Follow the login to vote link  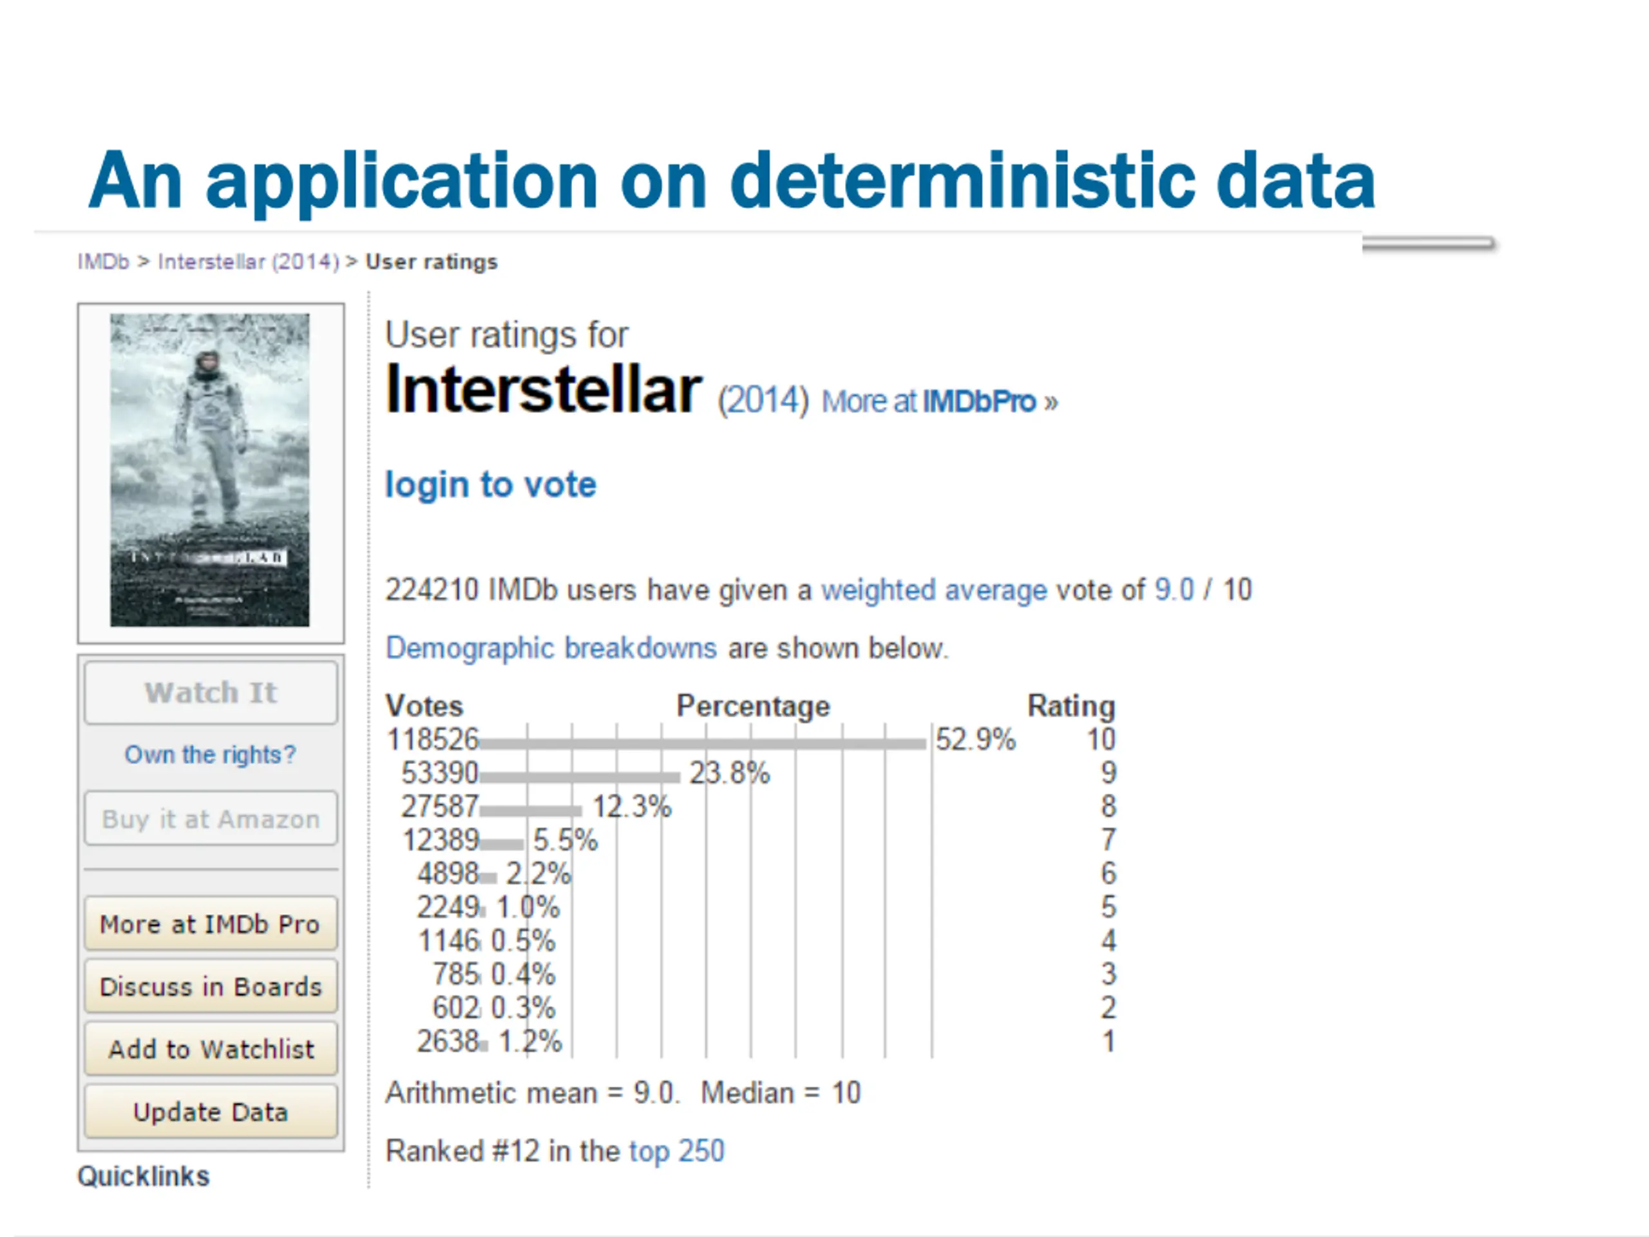(491, 484)
